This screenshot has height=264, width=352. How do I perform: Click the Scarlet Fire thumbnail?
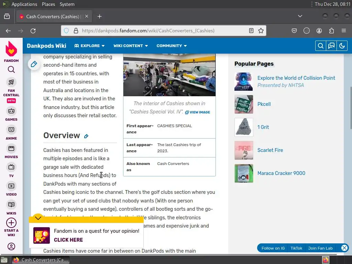[244, 150]
